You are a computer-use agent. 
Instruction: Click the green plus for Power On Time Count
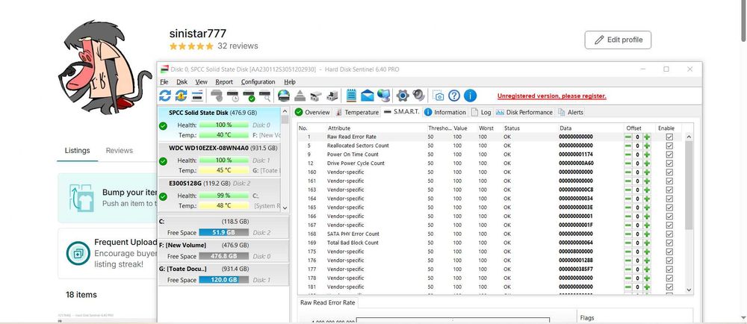[x=647, y=154]
